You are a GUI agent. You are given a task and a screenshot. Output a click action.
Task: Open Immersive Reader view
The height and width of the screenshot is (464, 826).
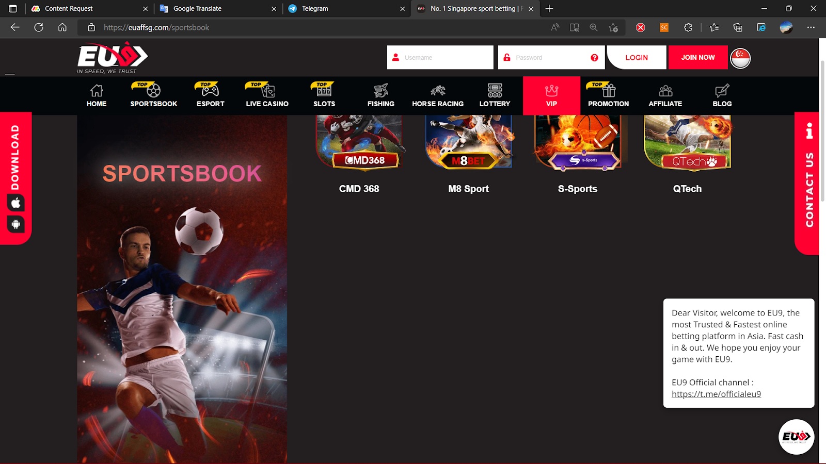pyautogui.click(x=574, y=27)
